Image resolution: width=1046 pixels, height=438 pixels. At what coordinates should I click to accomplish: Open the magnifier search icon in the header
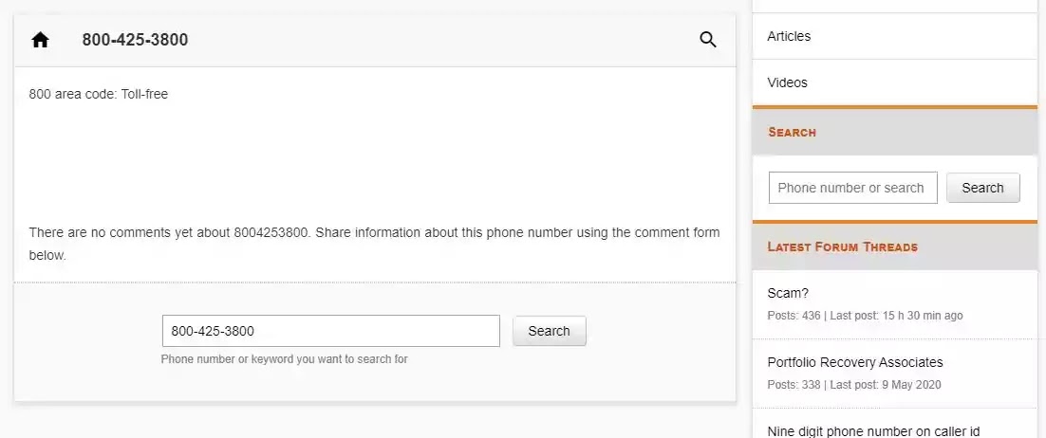[708, 40]
